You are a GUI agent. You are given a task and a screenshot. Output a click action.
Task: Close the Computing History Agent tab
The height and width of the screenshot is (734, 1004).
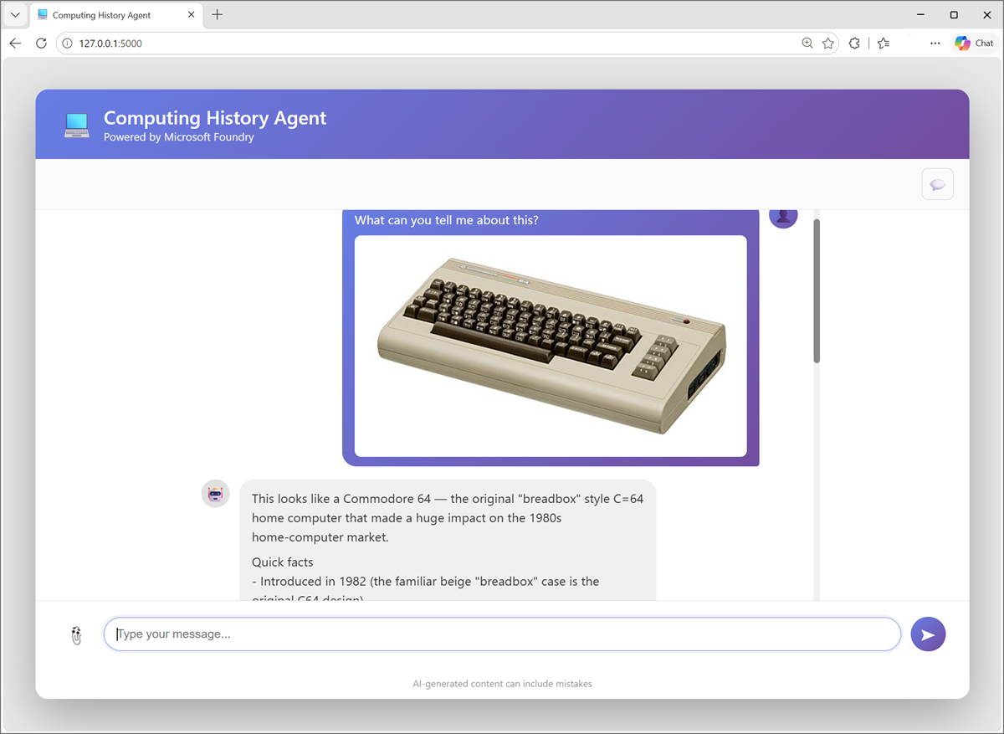191,15
